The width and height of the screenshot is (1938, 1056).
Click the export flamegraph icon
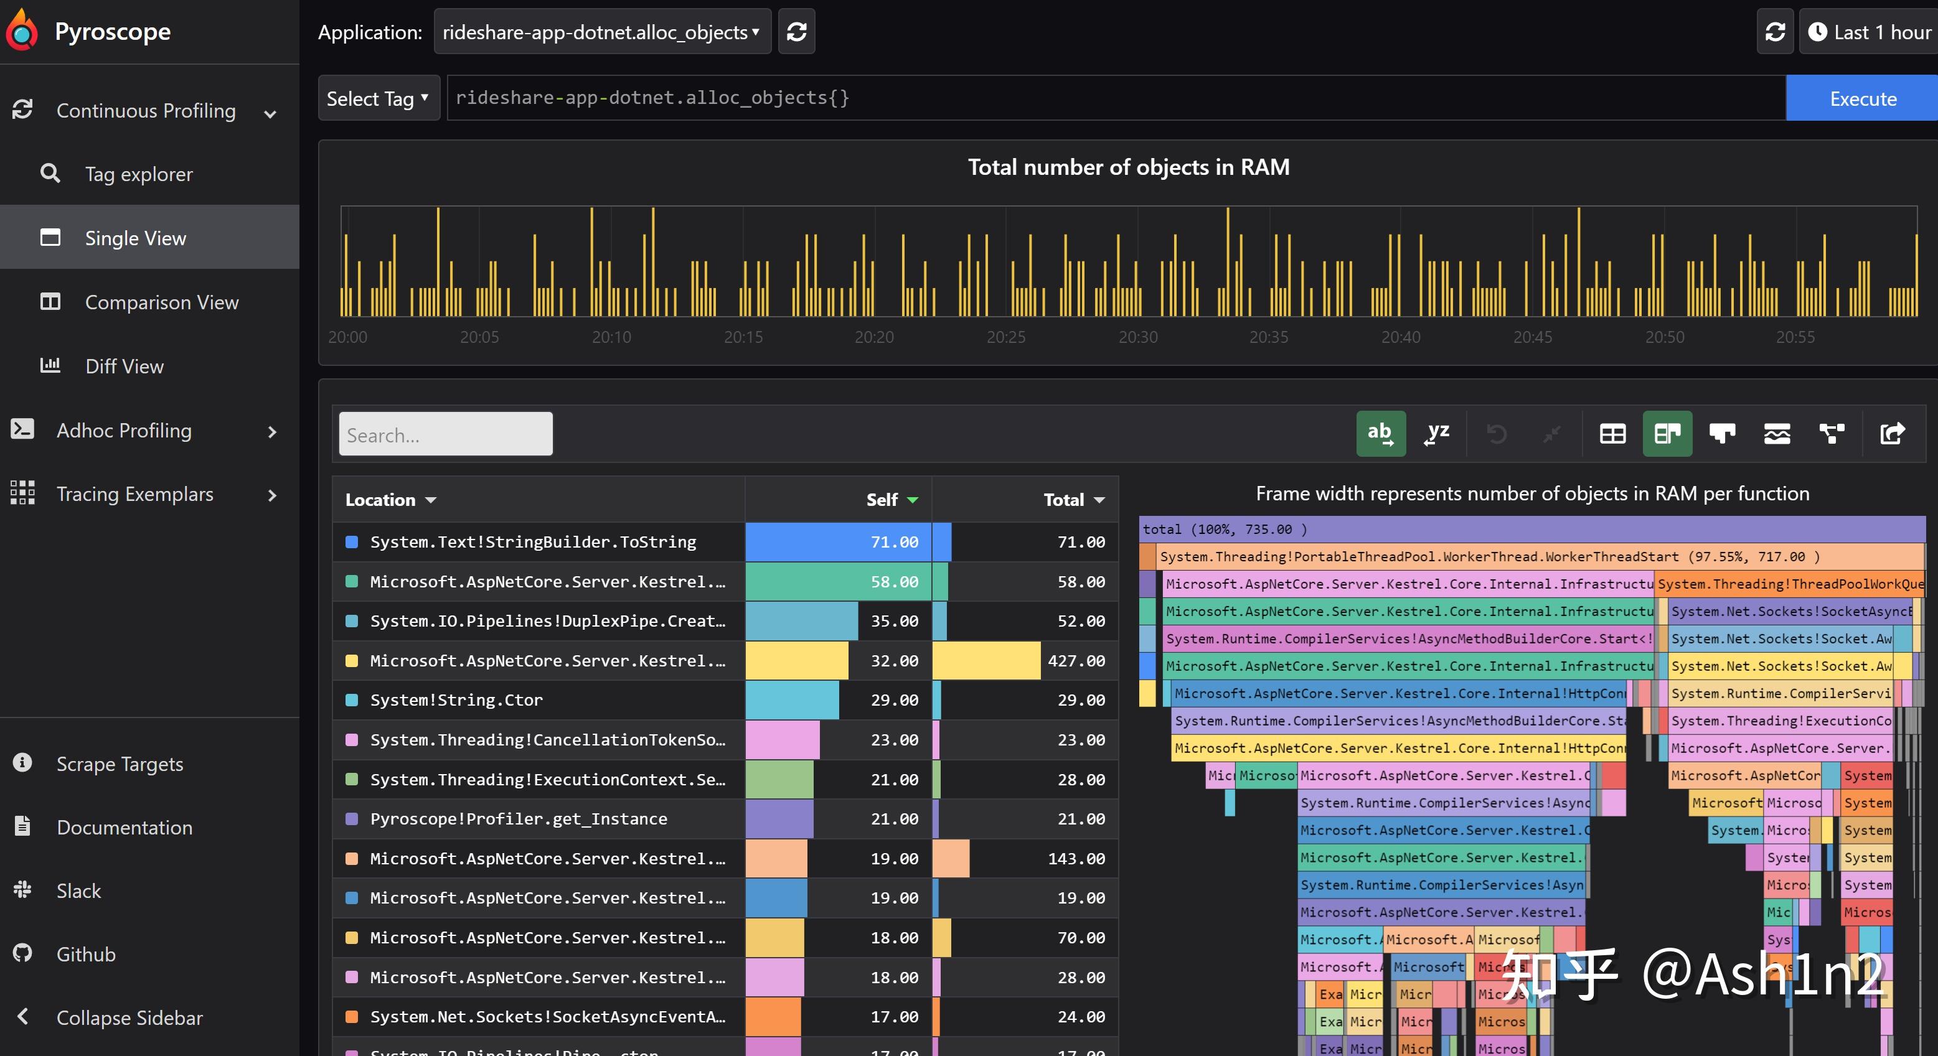[1892, 434]
